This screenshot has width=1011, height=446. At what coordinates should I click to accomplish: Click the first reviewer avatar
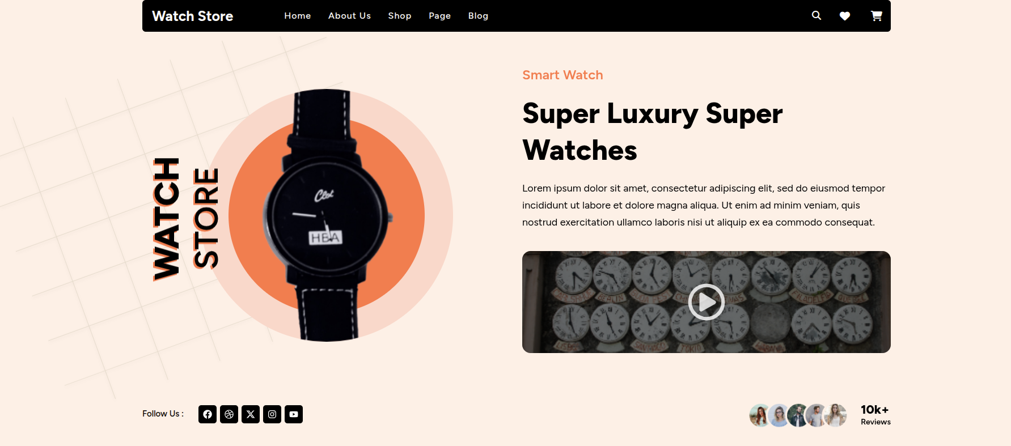760,415
